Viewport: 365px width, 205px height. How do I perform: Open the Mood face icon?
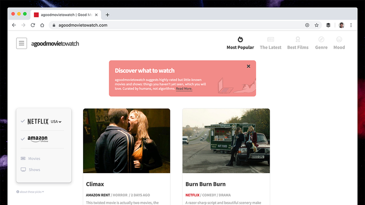click(x=339, y=39)
